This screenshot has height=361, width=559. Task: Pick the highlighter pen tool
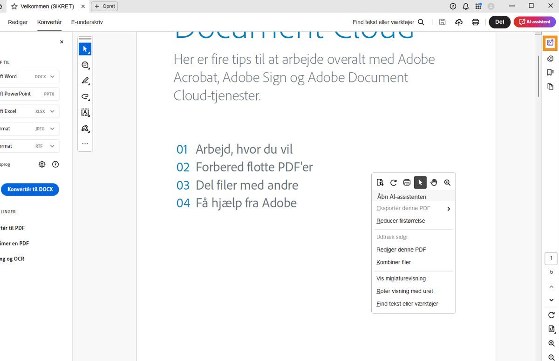tap(85, 81)
